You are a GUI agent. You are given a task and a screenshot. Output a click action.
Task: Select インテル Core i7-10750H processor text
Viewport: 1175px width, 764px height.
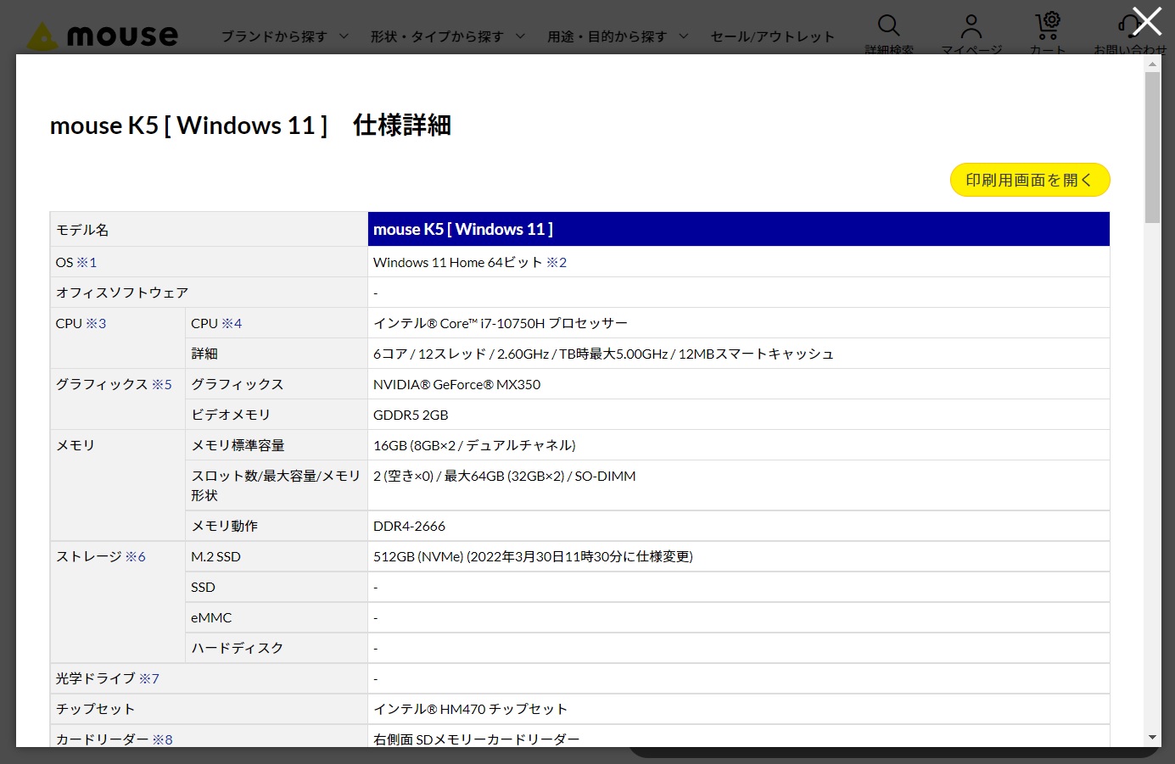pyautogui.click(x=501, y=323)
